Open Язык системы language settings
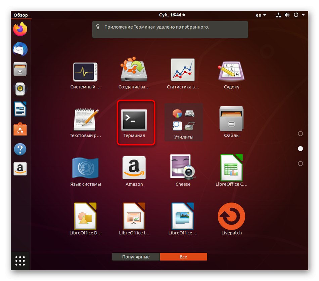This screenshot has height=281, width=319. click(85, 172)
